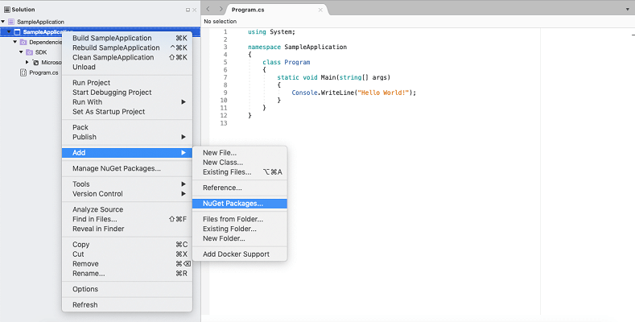Select NuGet Packages... in Add submenu
Screen dimensions: 635x322
click(240, 204)
